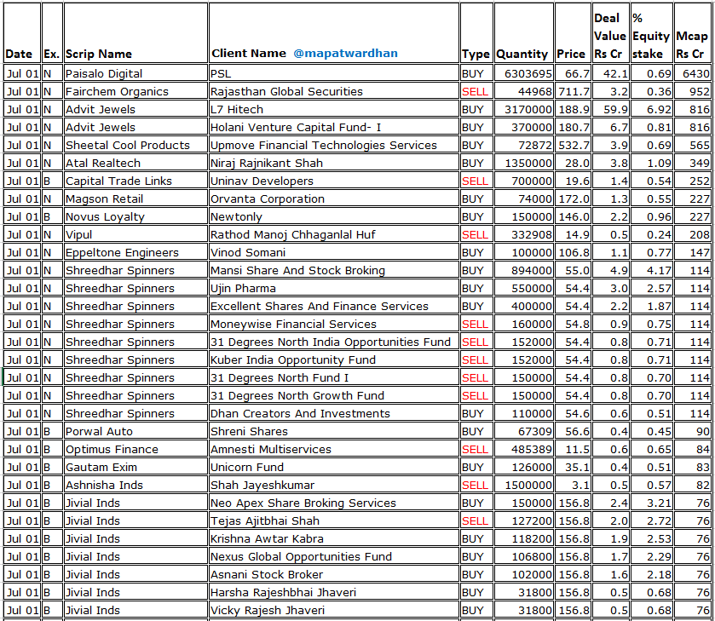Click the Vipul scrip cell
Screen dimensions: 715x621
coord(136,234)
